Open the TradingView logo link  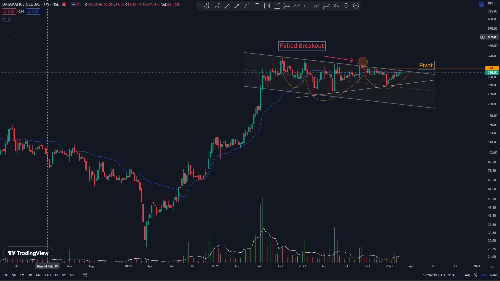pos(28,253)
